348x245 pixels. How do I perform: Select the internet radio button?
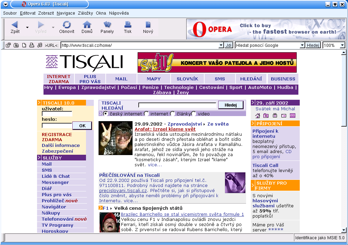coord(146,114)
